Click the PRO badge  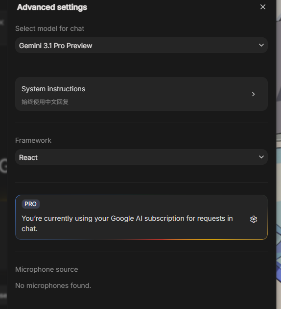click(31, 204)
